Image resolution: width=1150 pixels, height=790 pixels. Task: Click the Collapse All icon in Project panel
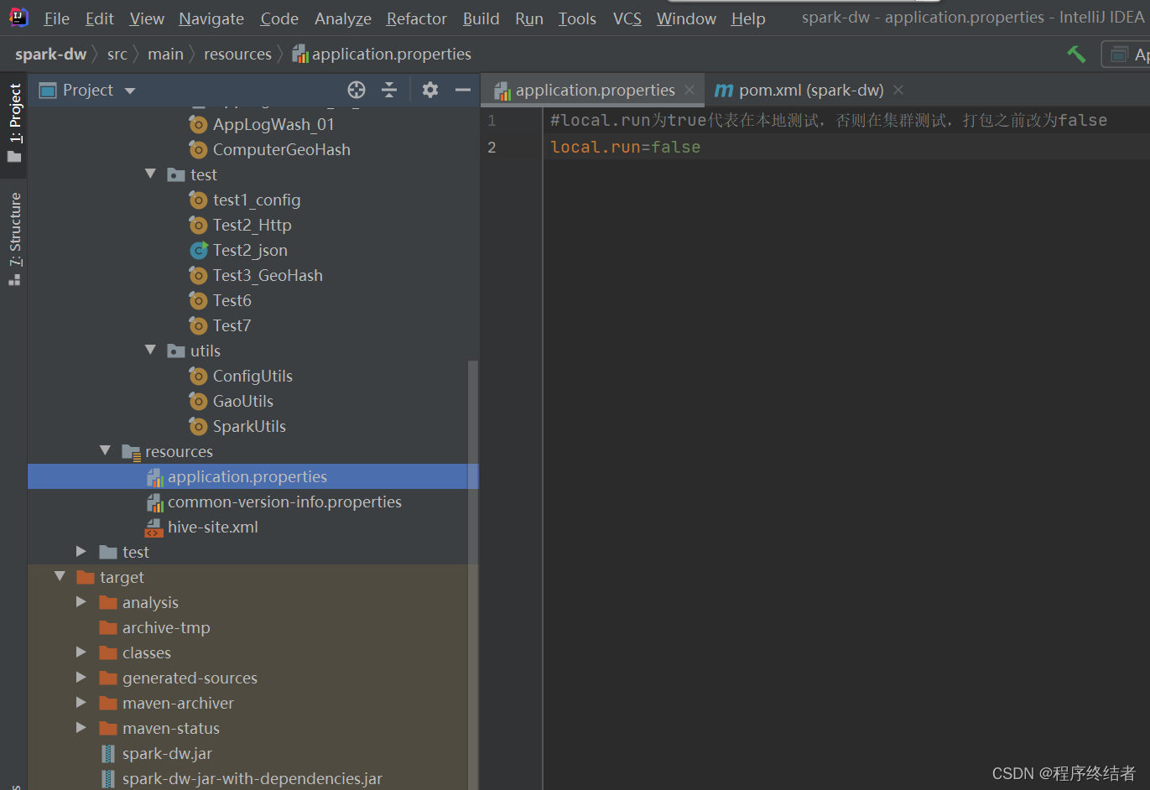[389, 90]
